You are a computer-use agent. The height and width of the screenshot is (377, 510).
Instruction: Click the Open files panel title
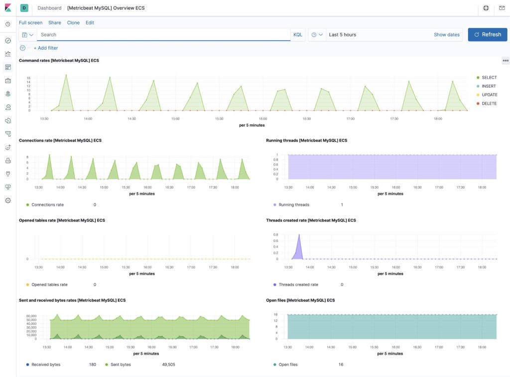(300, 301)
